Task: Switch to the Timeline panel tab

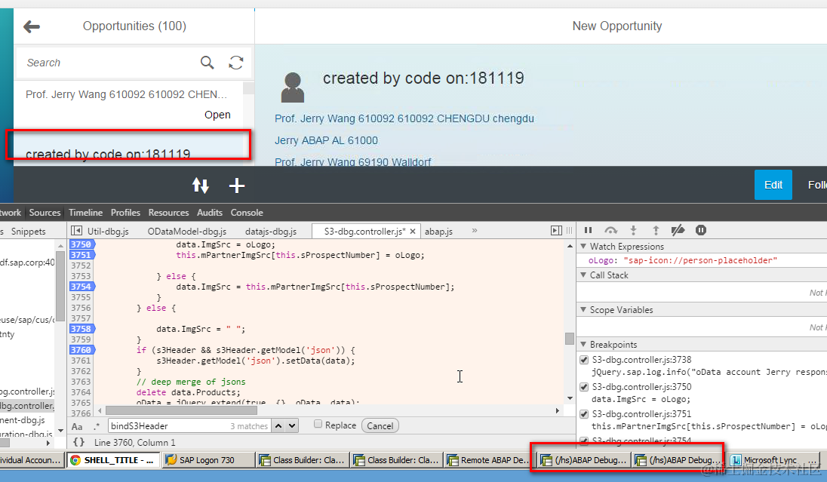Action: 85,213
